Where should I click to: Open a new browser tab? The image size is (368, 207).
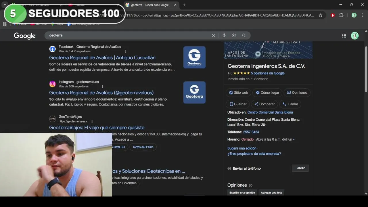click(x=184, y=5)
